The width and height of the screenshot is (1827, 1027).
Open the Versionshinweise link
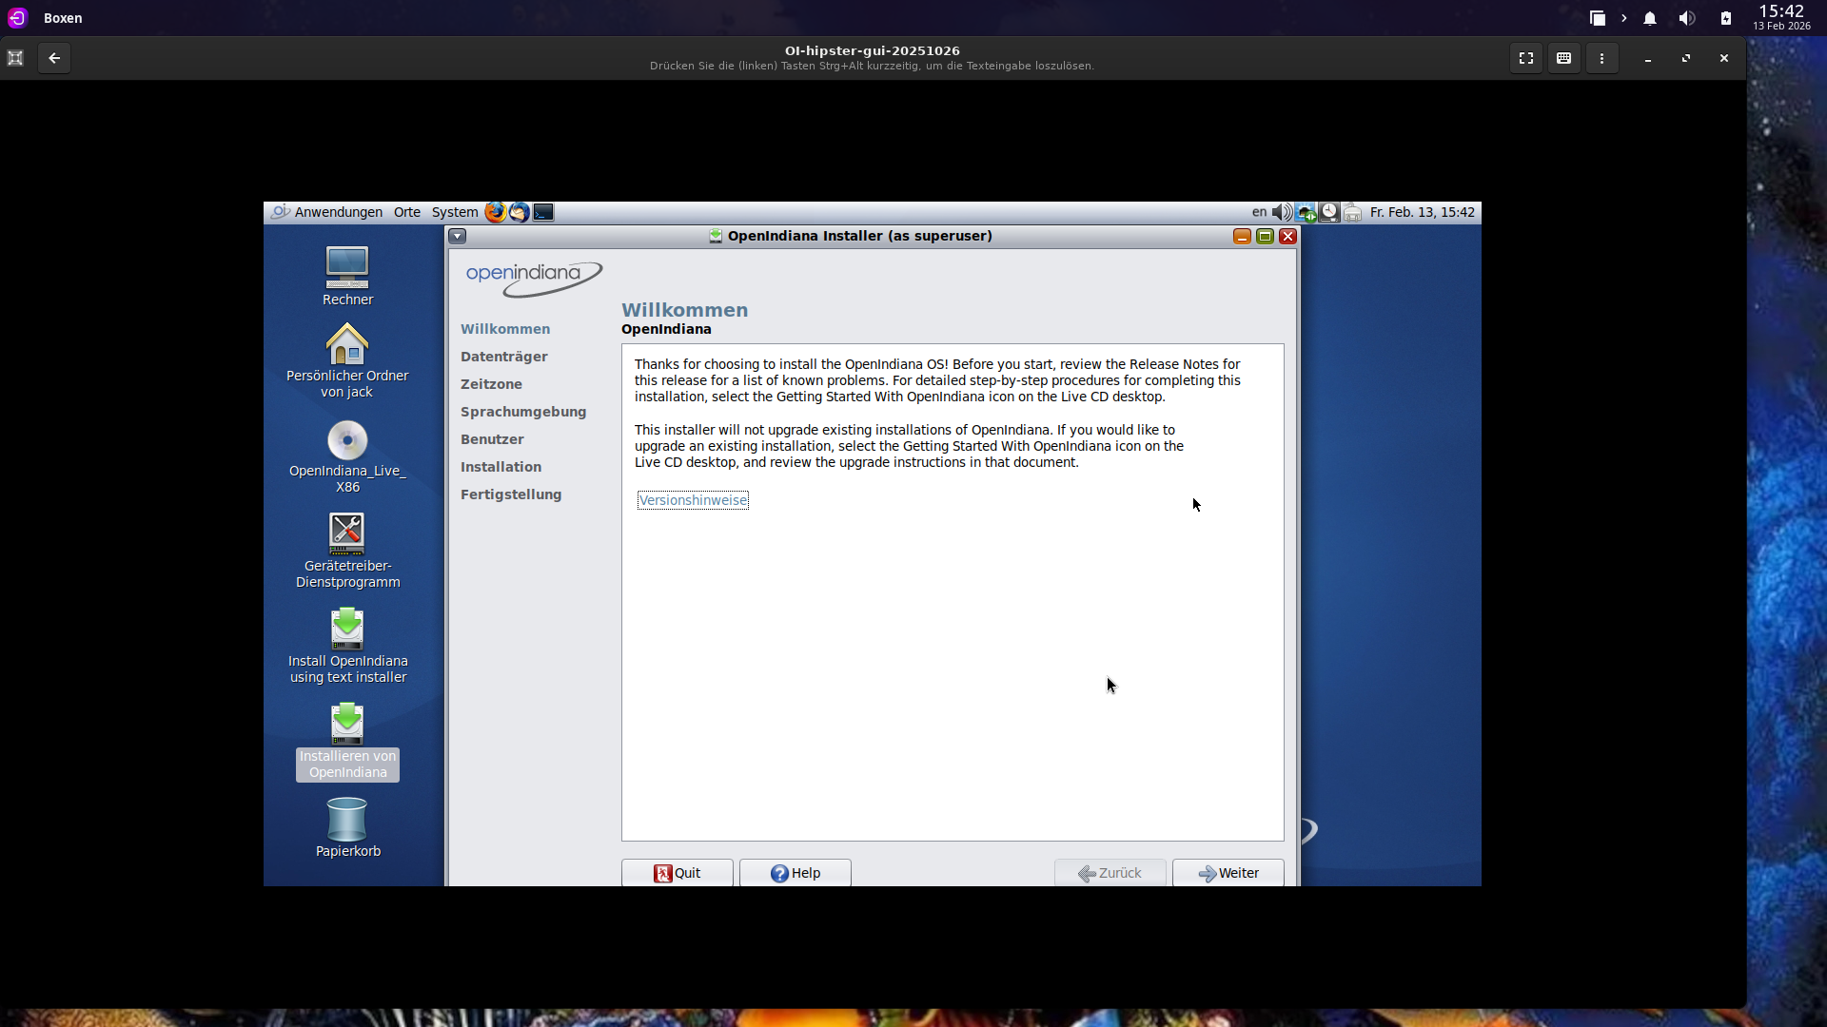pos(693,500)
